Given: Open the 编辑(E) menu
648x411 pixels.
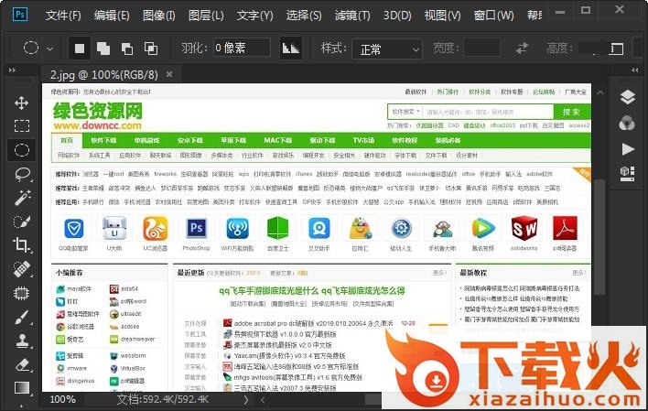Looking at the screenshot, I should (x=112, y=16).
